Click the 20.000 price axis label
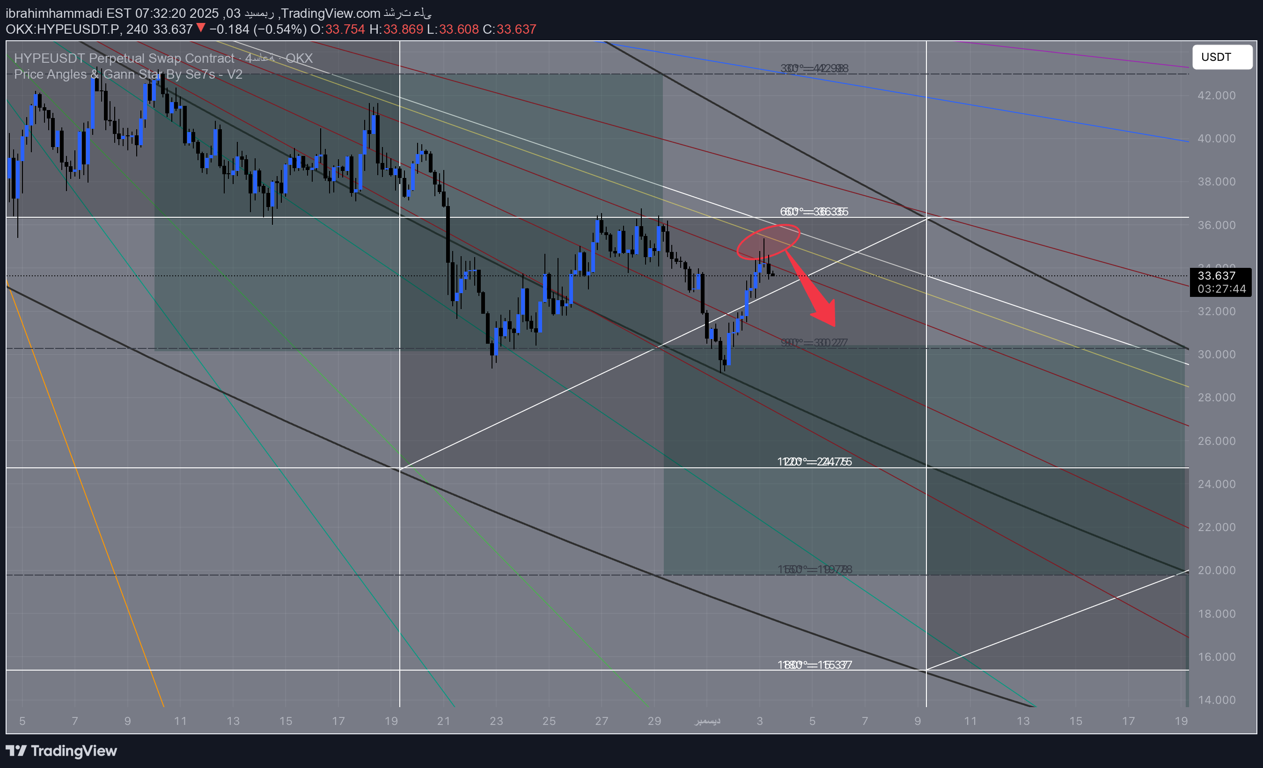This screenshot has height=768, width=1263. click(x=1216, y=570)
